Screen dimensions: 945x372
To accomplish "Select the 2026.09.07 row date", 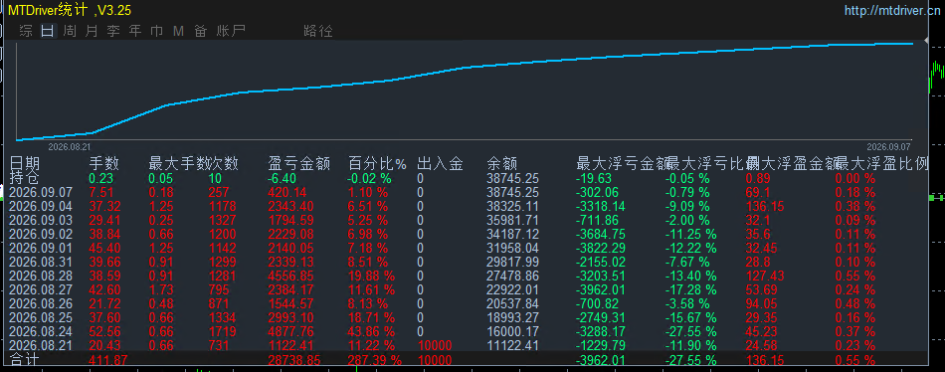I will pos(42,192).
